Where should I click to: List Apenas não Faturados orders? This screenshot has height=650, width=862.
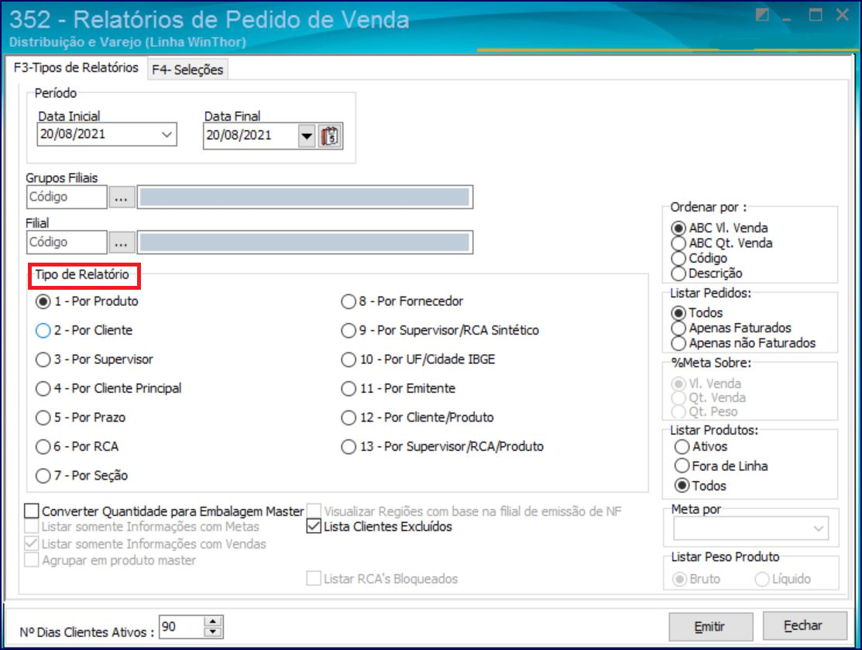pyautogui.click(x=744, y=343)
